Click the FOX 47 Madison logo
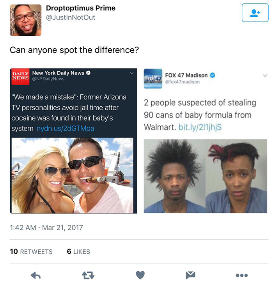Viewport: 273px width, 286px height. 153,79
